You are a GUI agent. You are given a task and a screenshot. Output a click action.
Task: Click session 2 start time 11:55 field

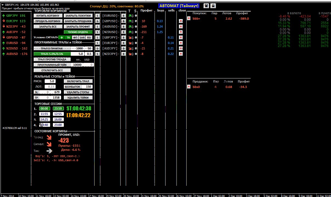(x=44, y=114)
